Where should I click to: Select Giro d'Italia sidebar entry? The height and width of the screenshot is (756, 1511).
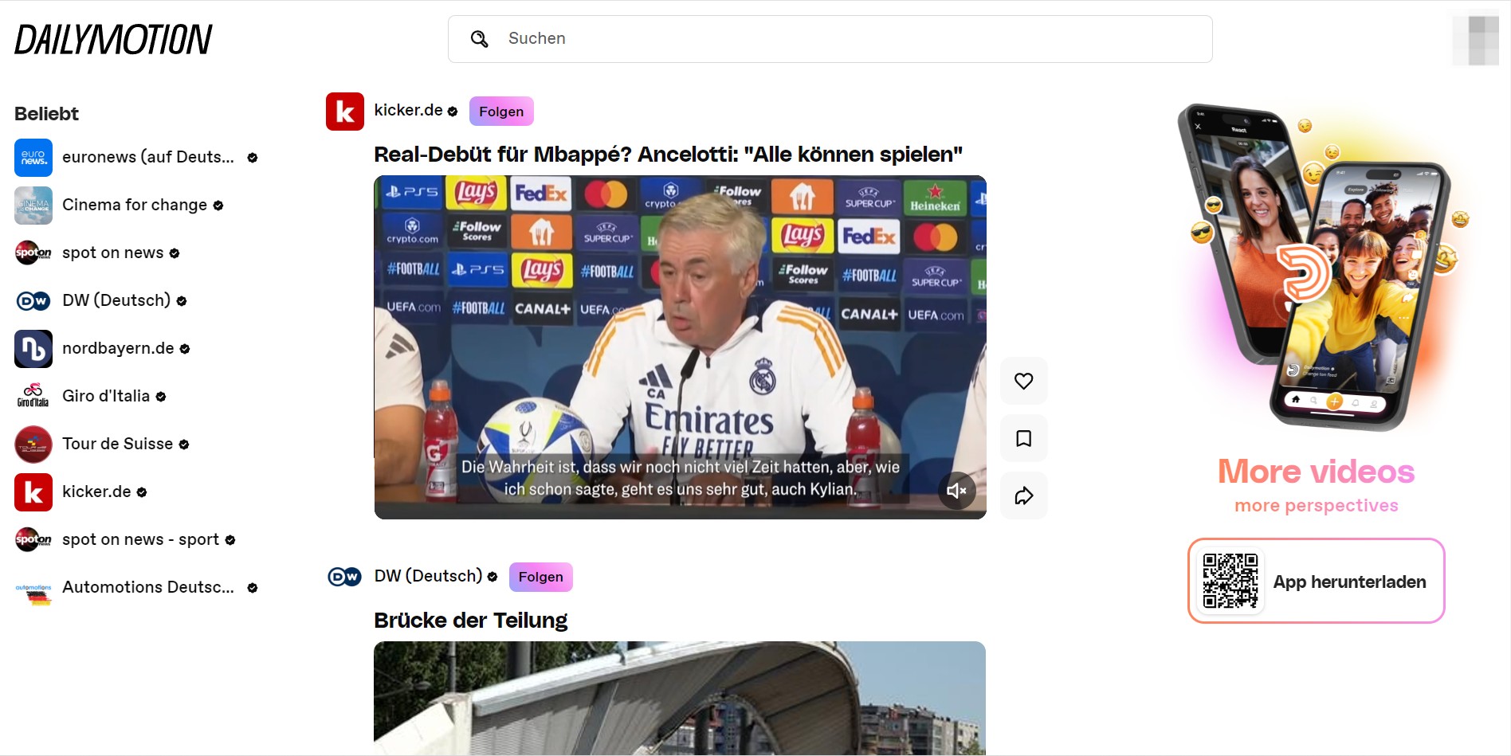[x=106, y=396]
